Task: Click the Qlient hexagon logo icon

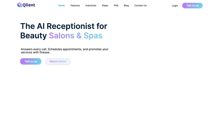Action: tap(20, 5)
